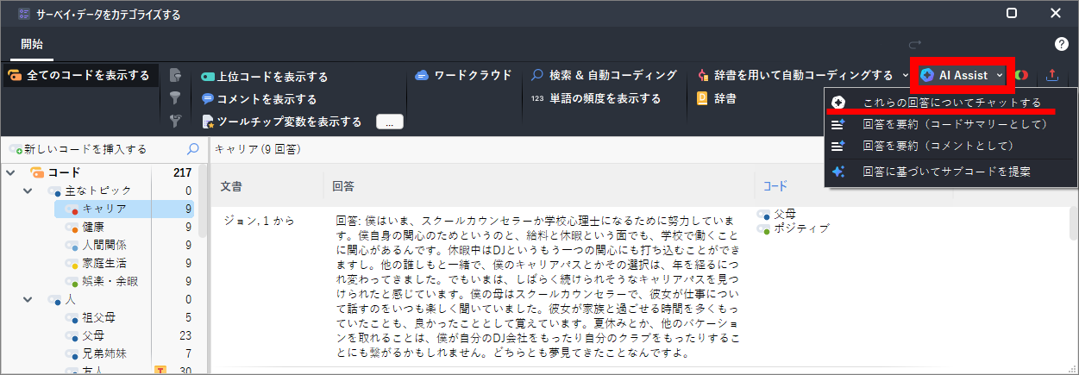Click the orange T memo icon
The width and height of the screenshot is (1079, 375).
[160, 371]
